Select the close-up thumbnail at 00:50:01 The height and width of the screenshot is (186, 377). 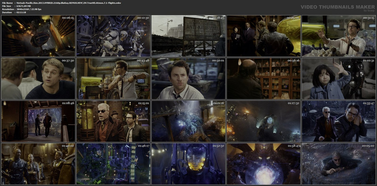point(188,79)
